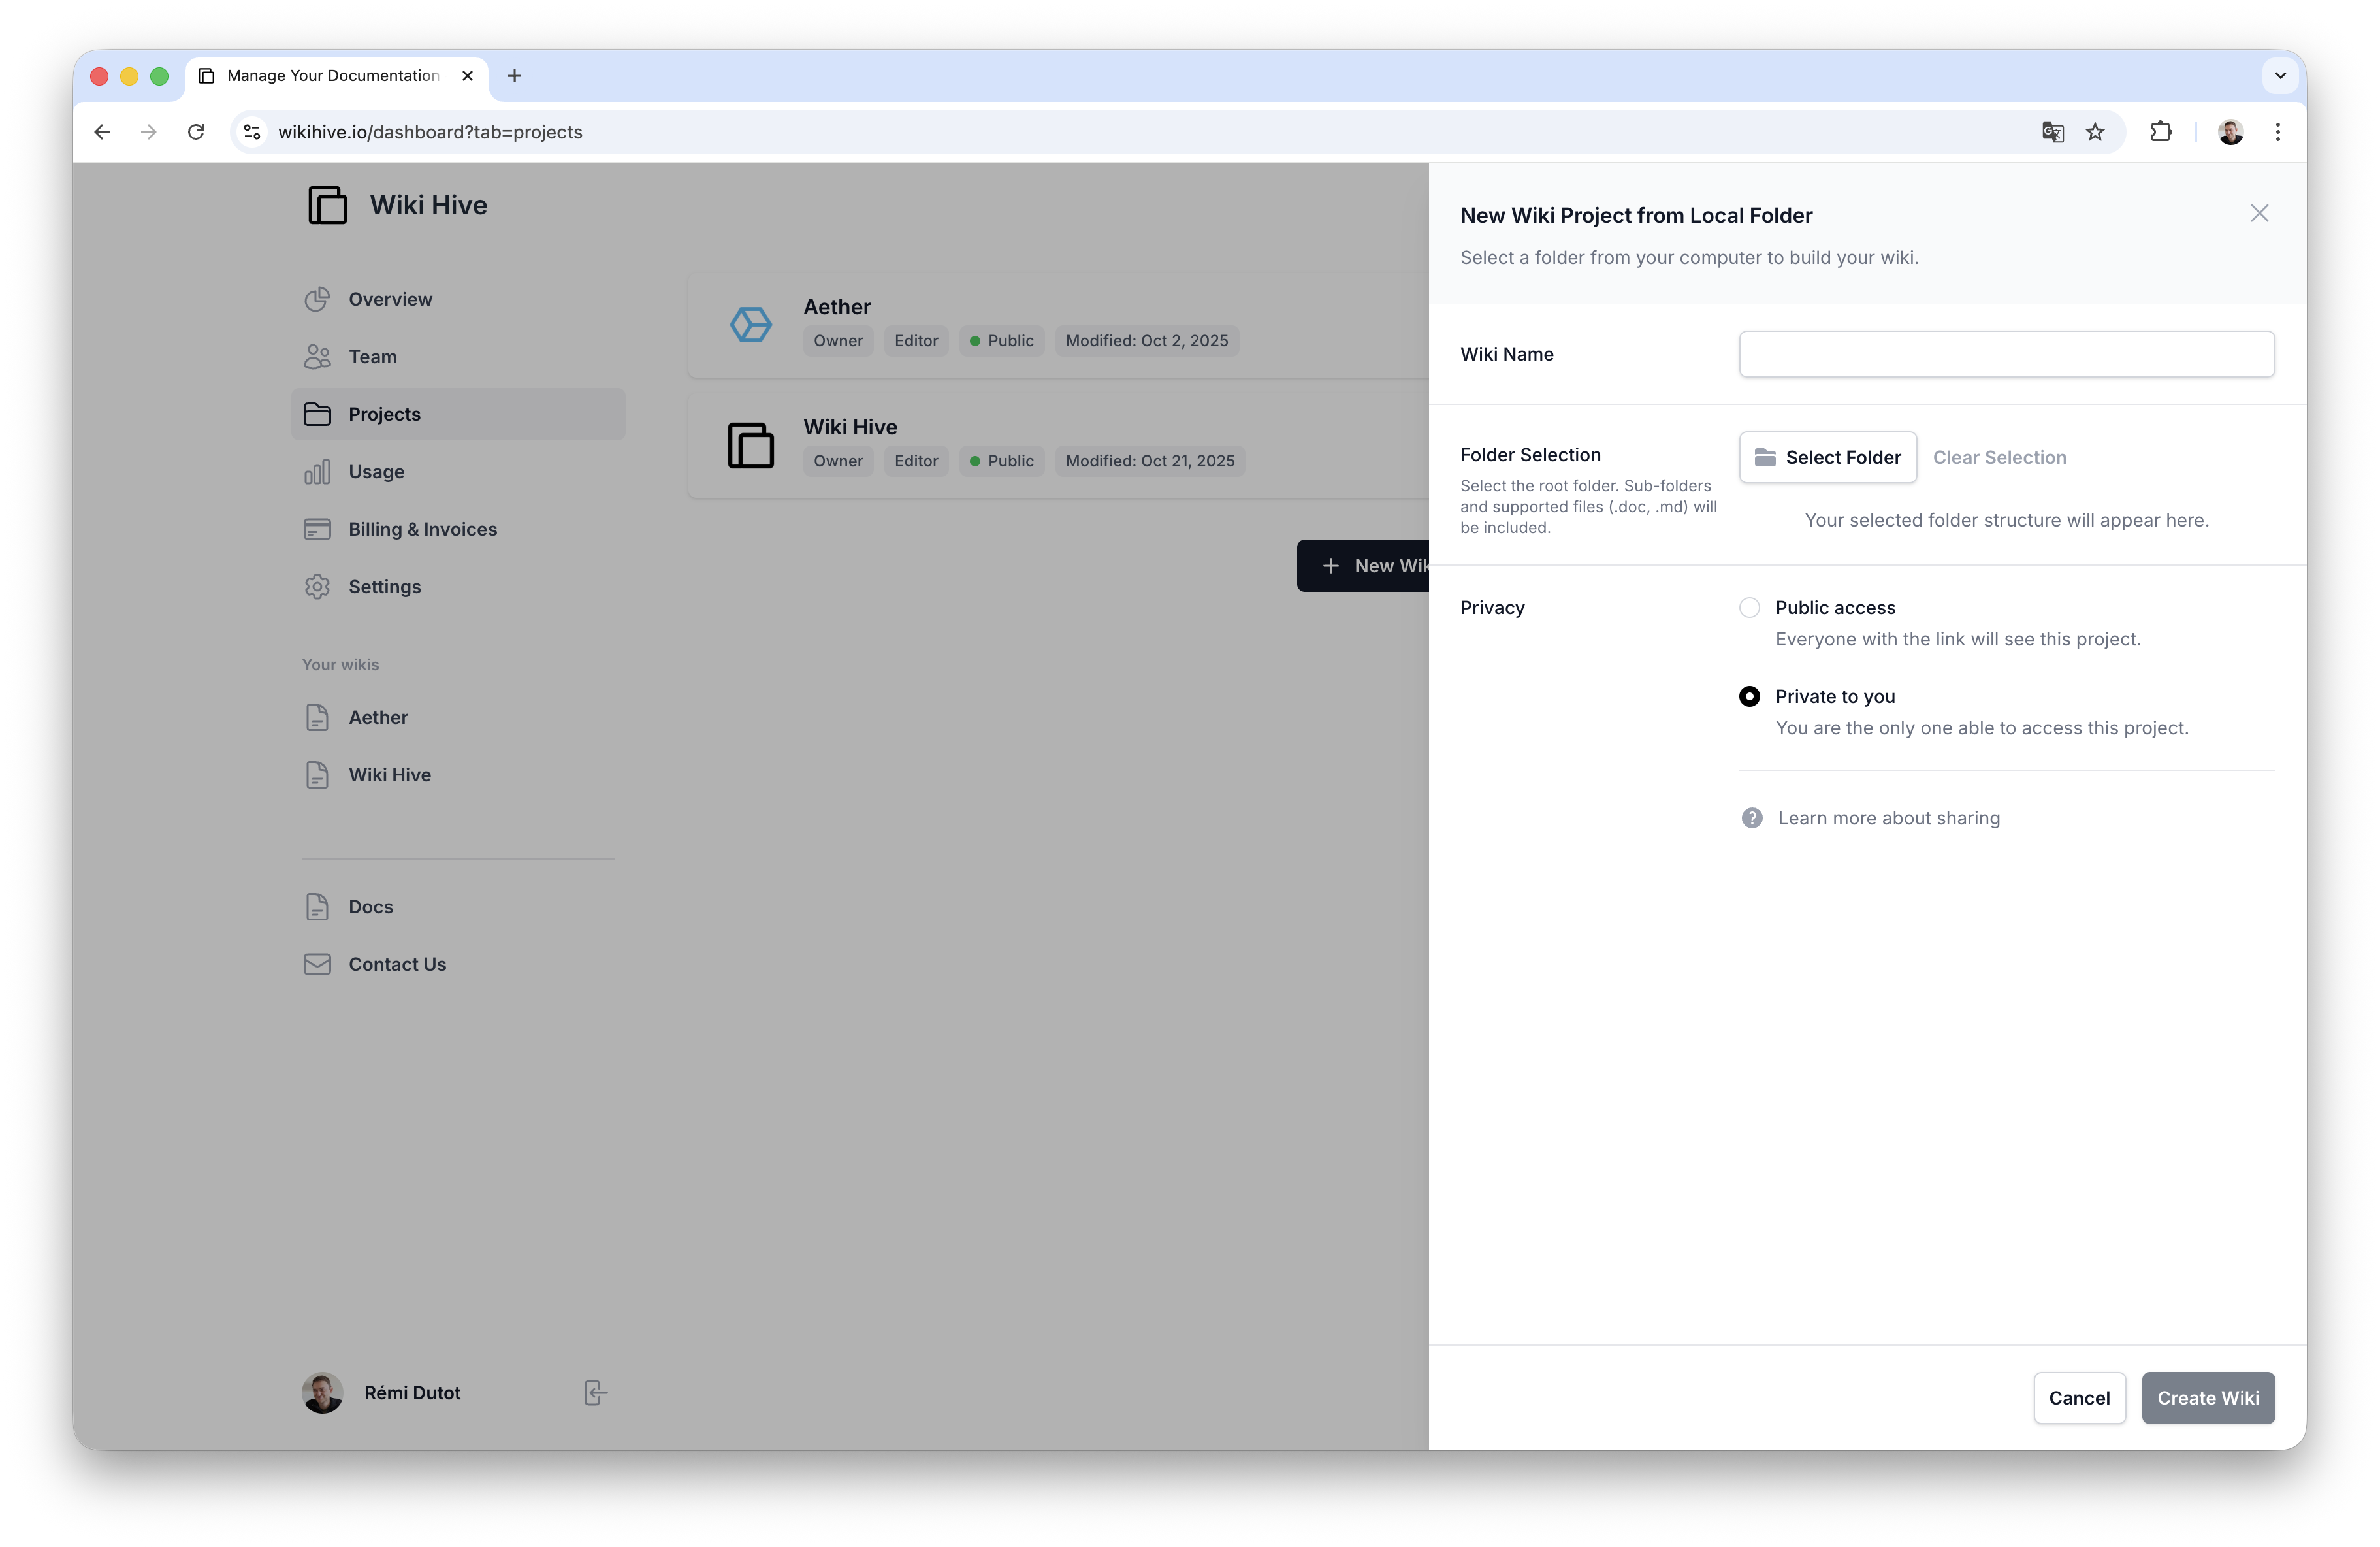Screen dimensions: 2380x1547
Task: Open the Chrome profile avatar menu
Action: pos(2230,132)
